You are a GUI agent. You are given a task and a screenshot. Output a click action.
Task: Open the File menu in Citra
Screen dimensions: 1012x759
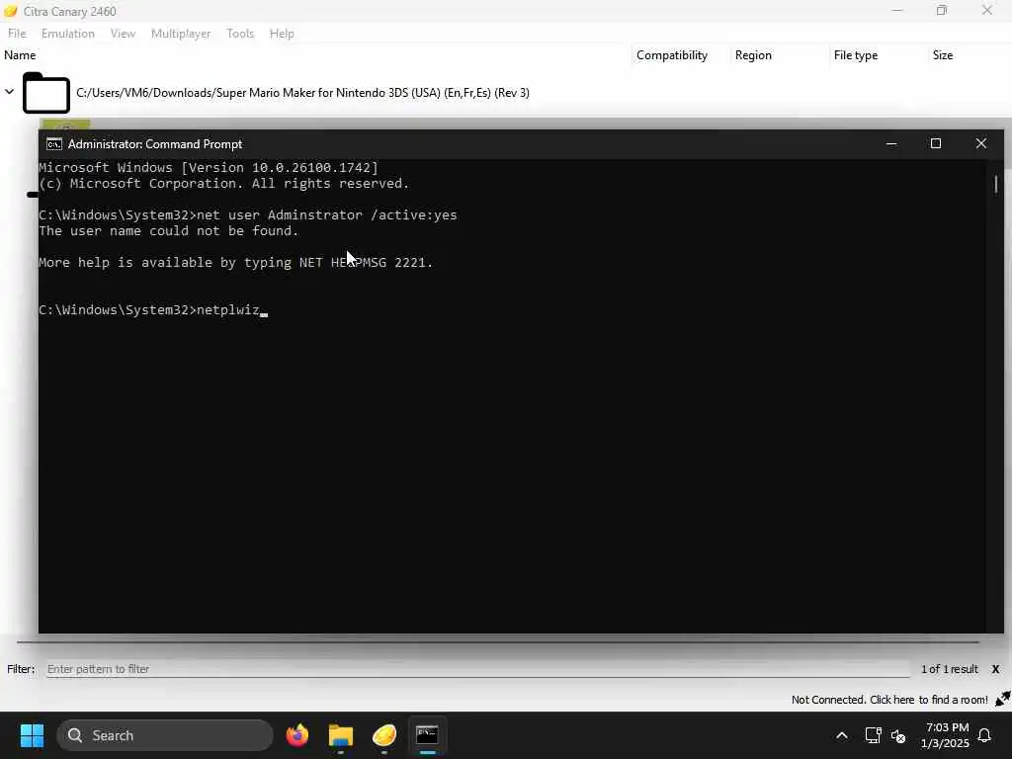[17, 34]
